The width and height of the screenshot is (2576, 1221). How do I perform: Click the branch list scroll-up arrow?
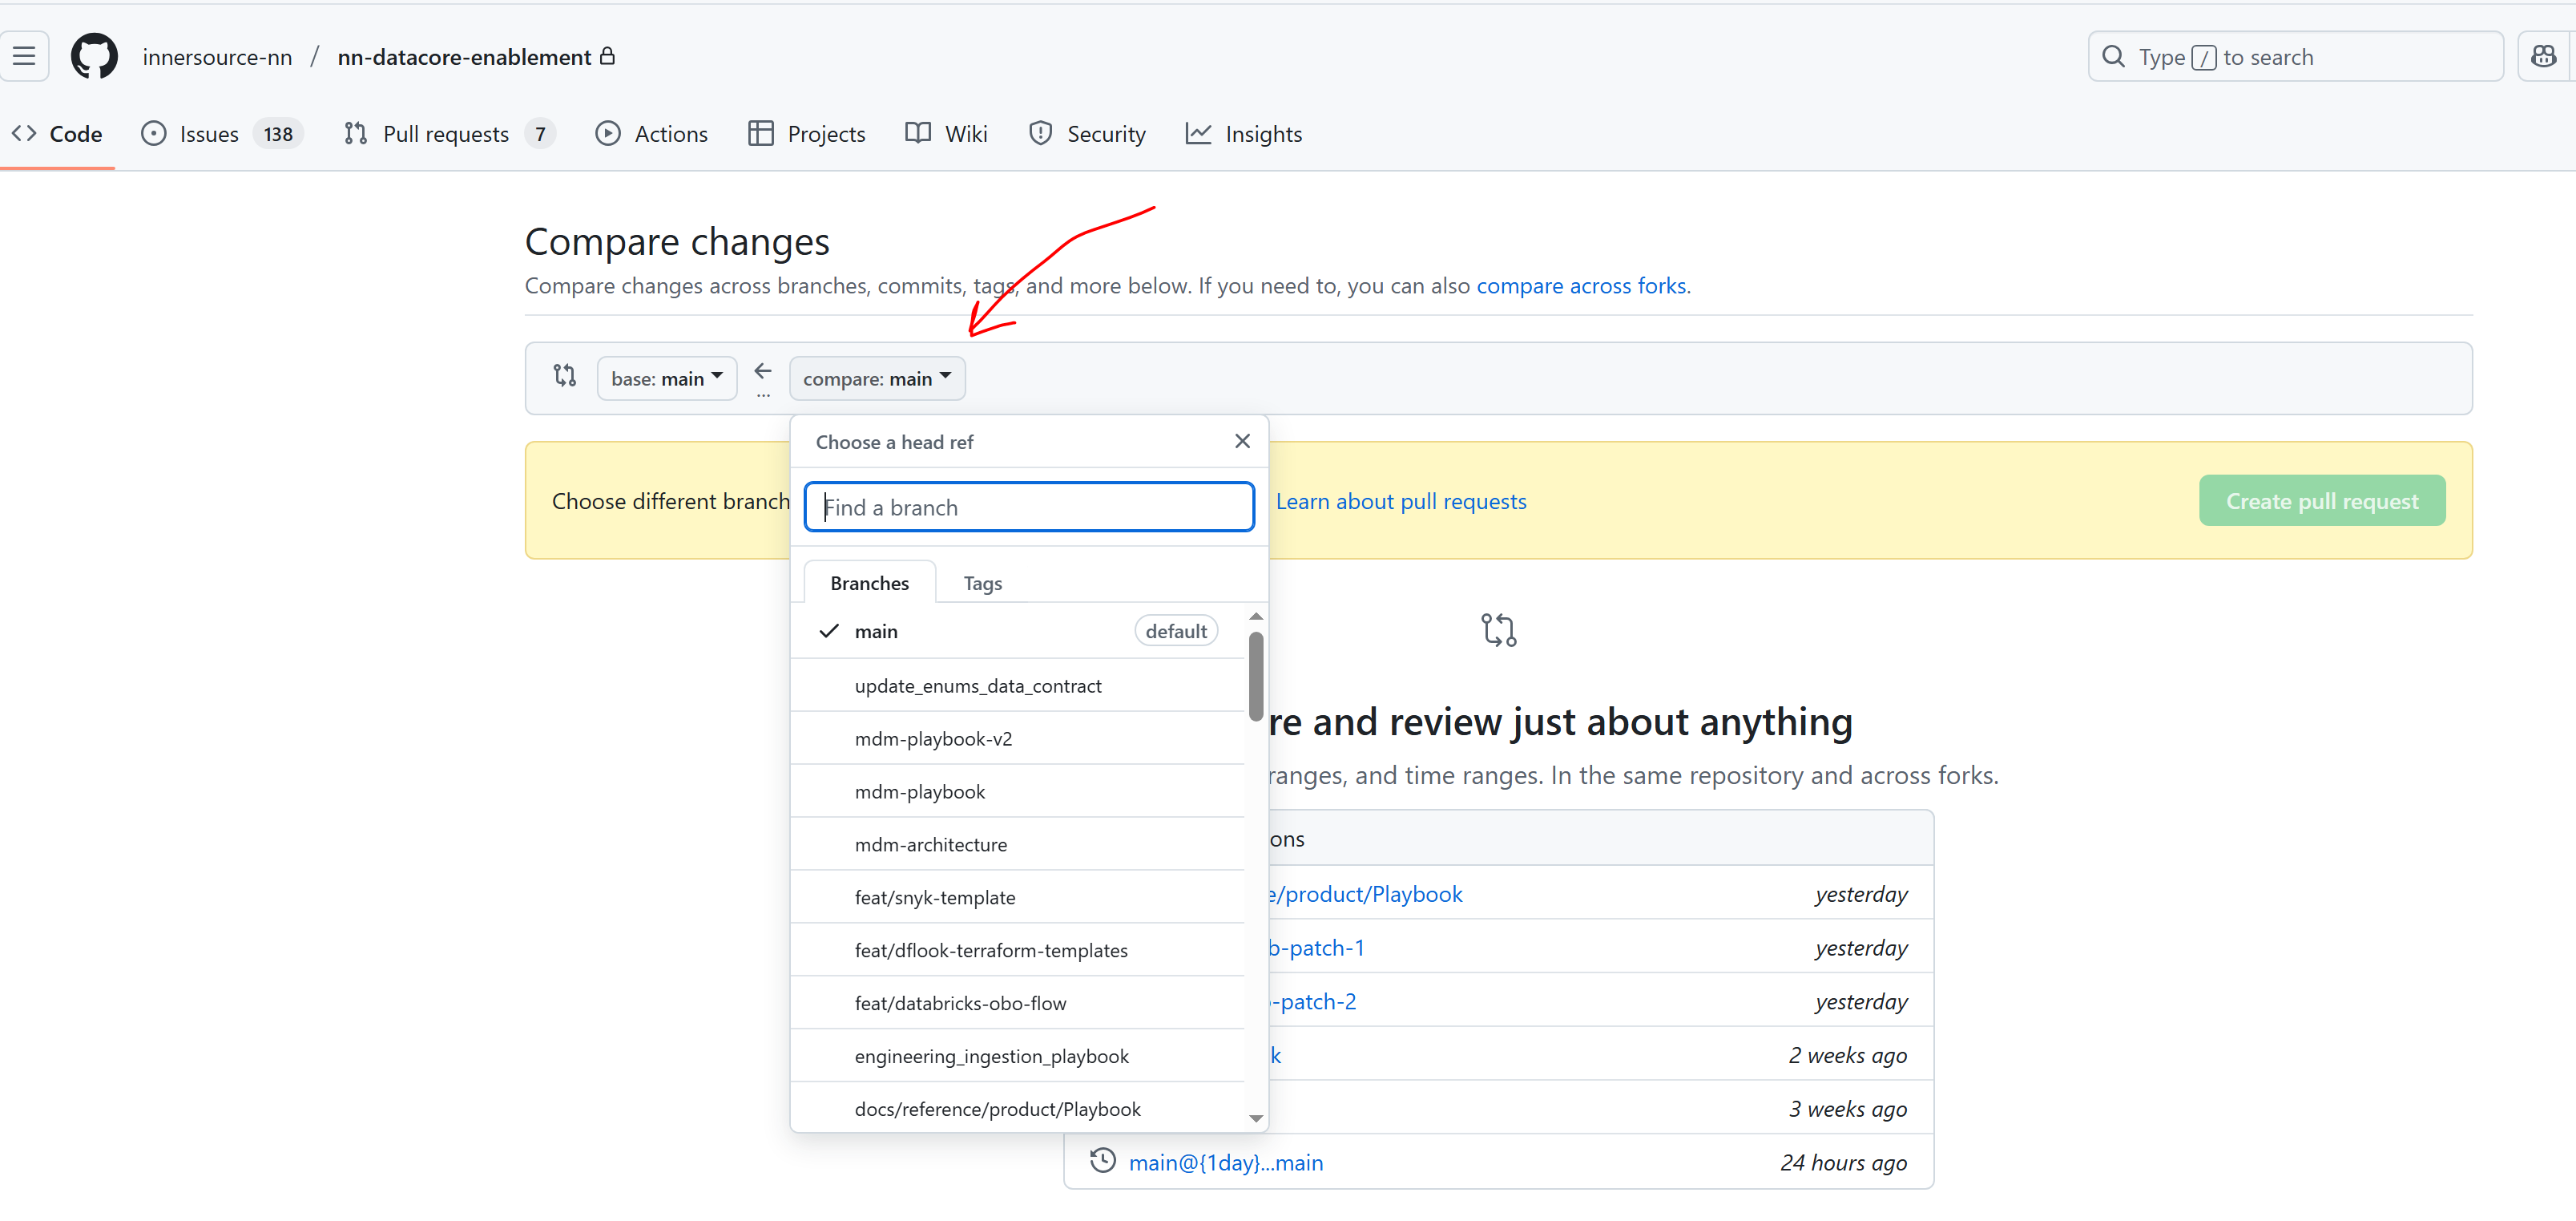coord(1256,617)
